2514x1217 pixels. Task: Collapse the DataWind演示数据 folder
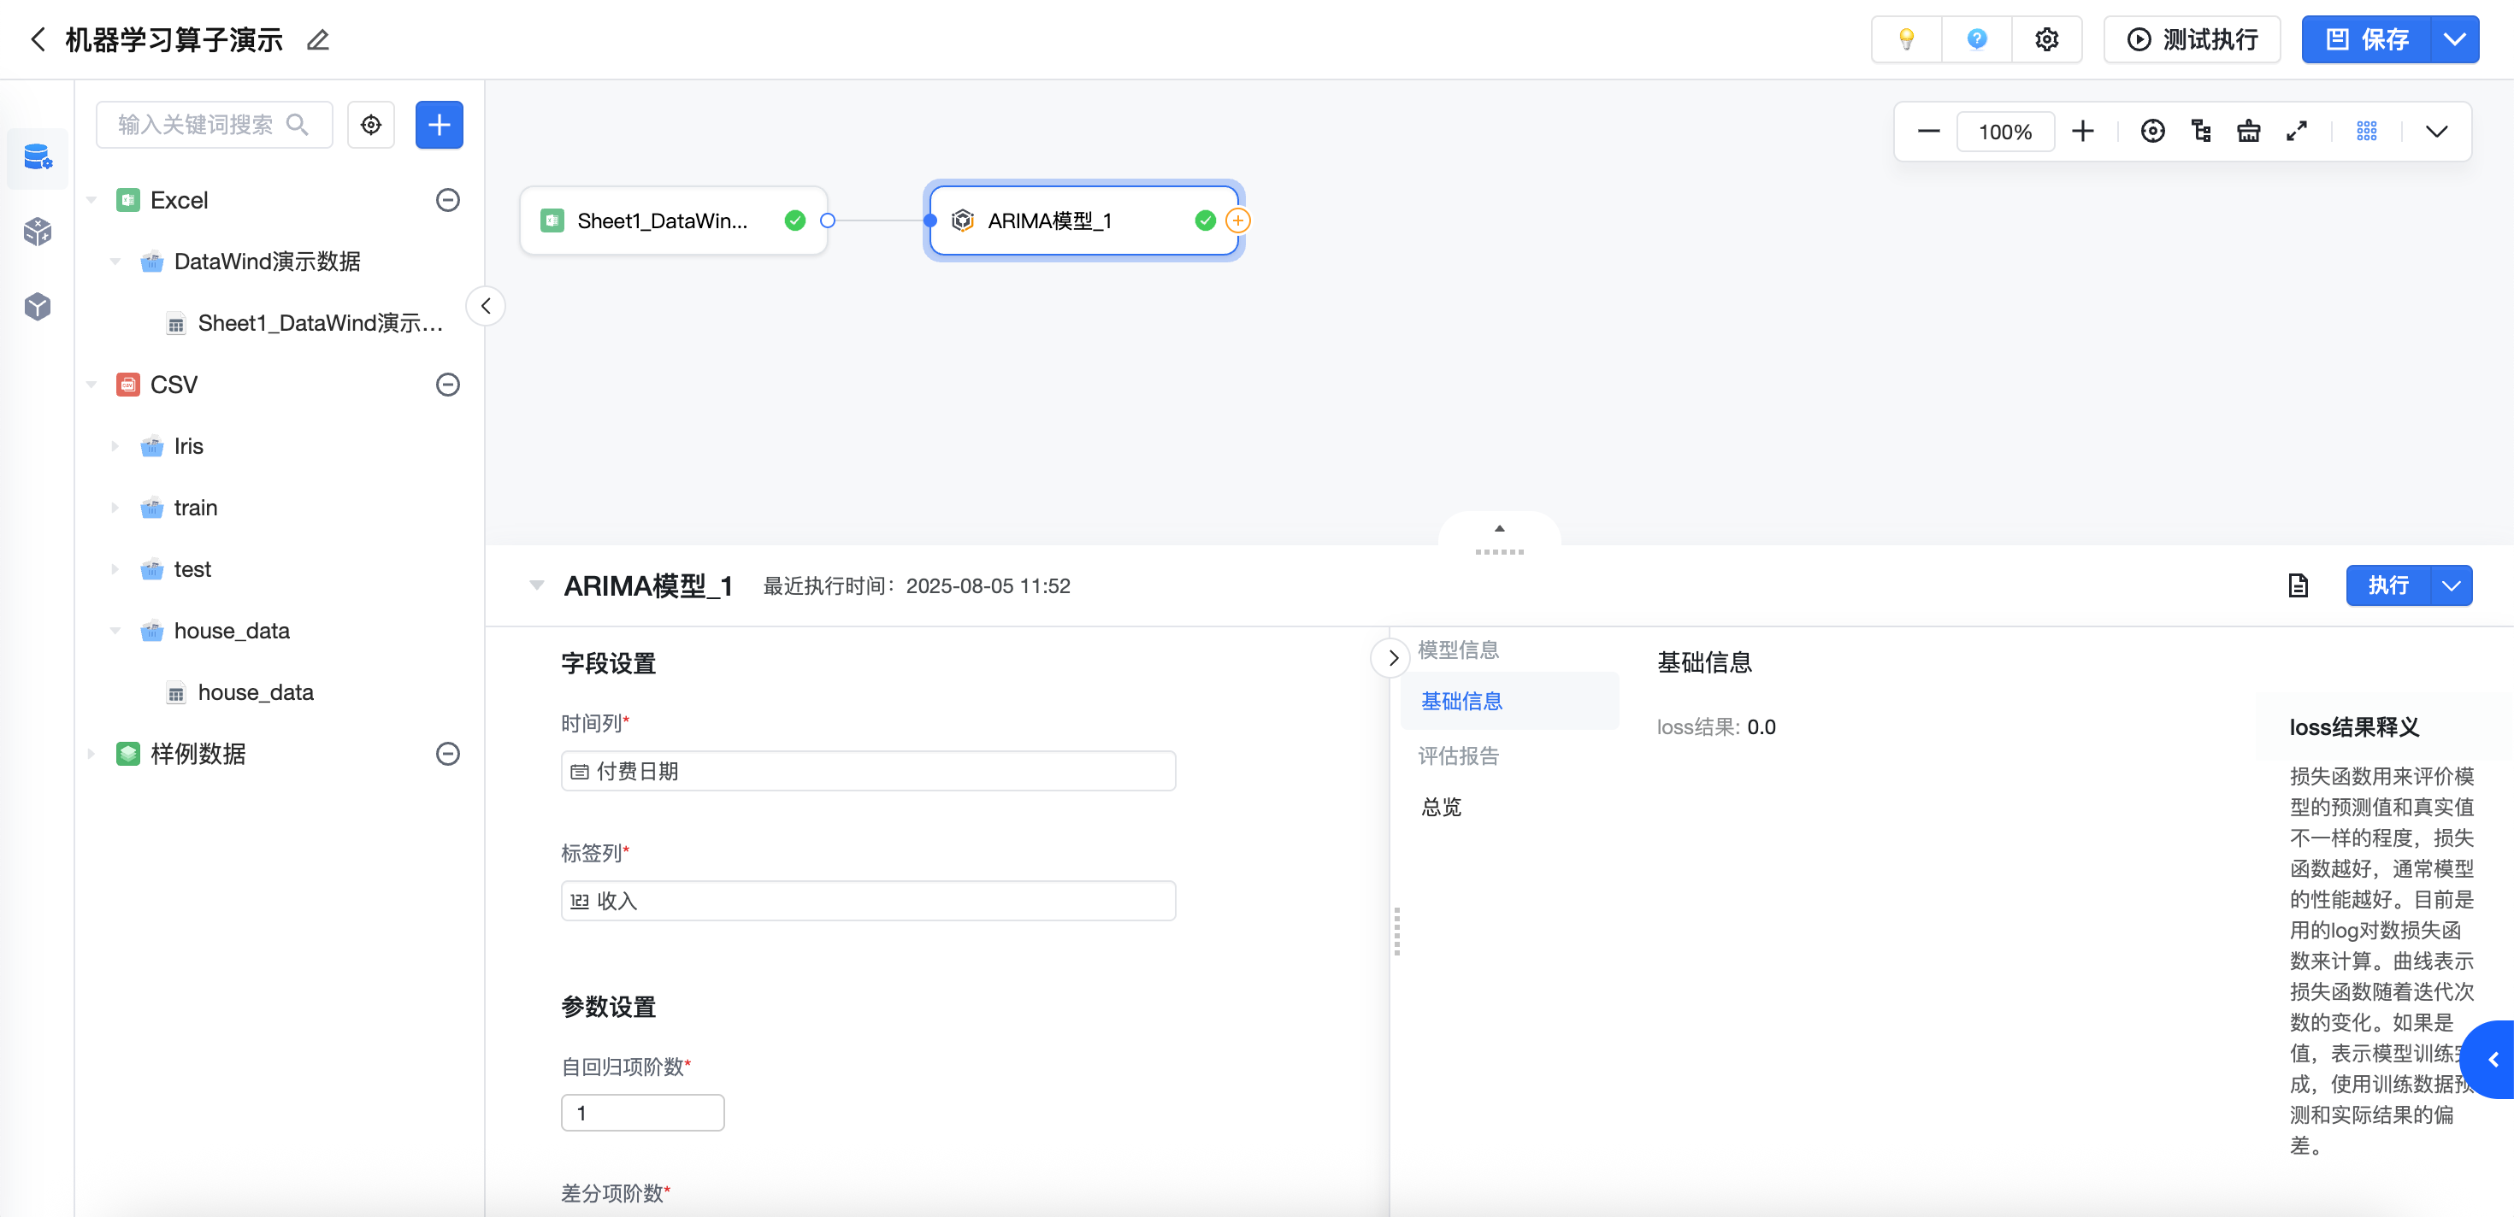pos(115,262)
